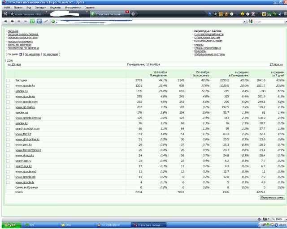Switch to the 'нужен помощник' forum tab

click(x=27, y=14)
